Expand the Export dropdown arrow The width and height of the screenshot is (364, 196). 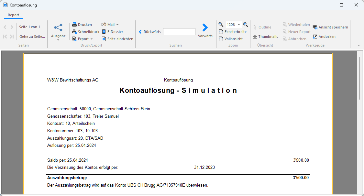[92, 39]
